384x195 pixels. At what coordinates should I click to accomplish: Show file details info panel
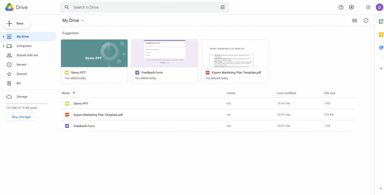click(x=366, y=21)
